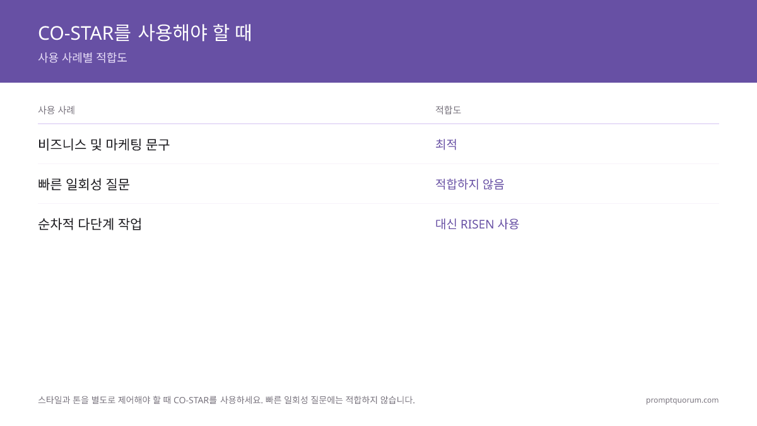Select the row '빠른 일회성 질문'
757x426 pixels.
[378, 184]
